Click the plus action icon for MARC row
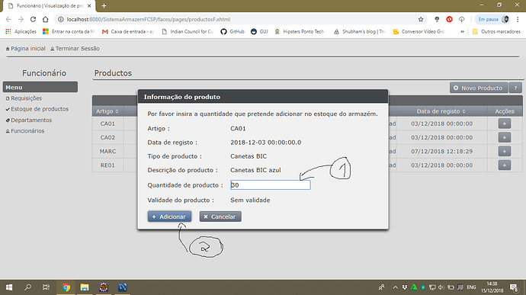526x295 pixels. (x=504, y=152)
